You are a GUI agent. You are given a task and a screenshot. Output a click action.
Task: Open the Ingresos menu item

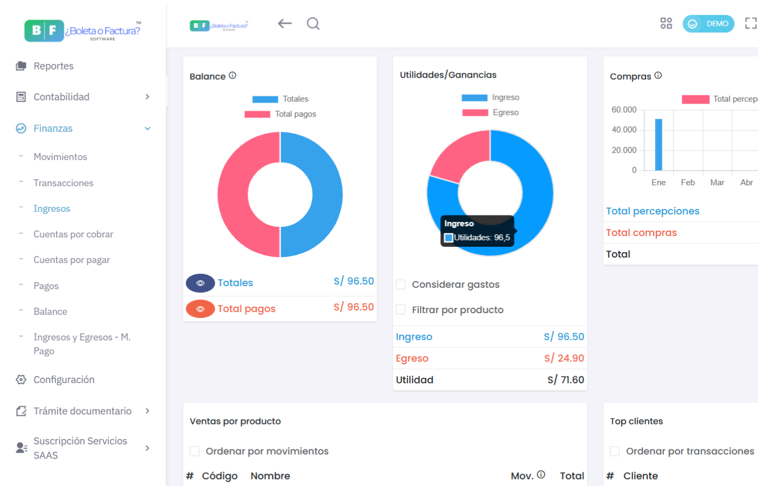click(52, 209)
